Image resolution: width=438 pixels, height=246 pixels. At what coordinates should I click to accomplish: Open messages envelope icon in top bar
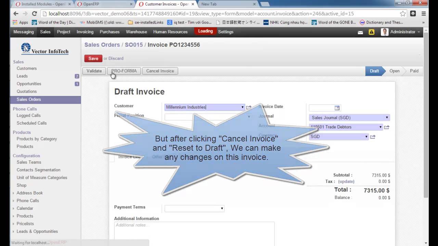pyautogui.click(x=360, y=32)
